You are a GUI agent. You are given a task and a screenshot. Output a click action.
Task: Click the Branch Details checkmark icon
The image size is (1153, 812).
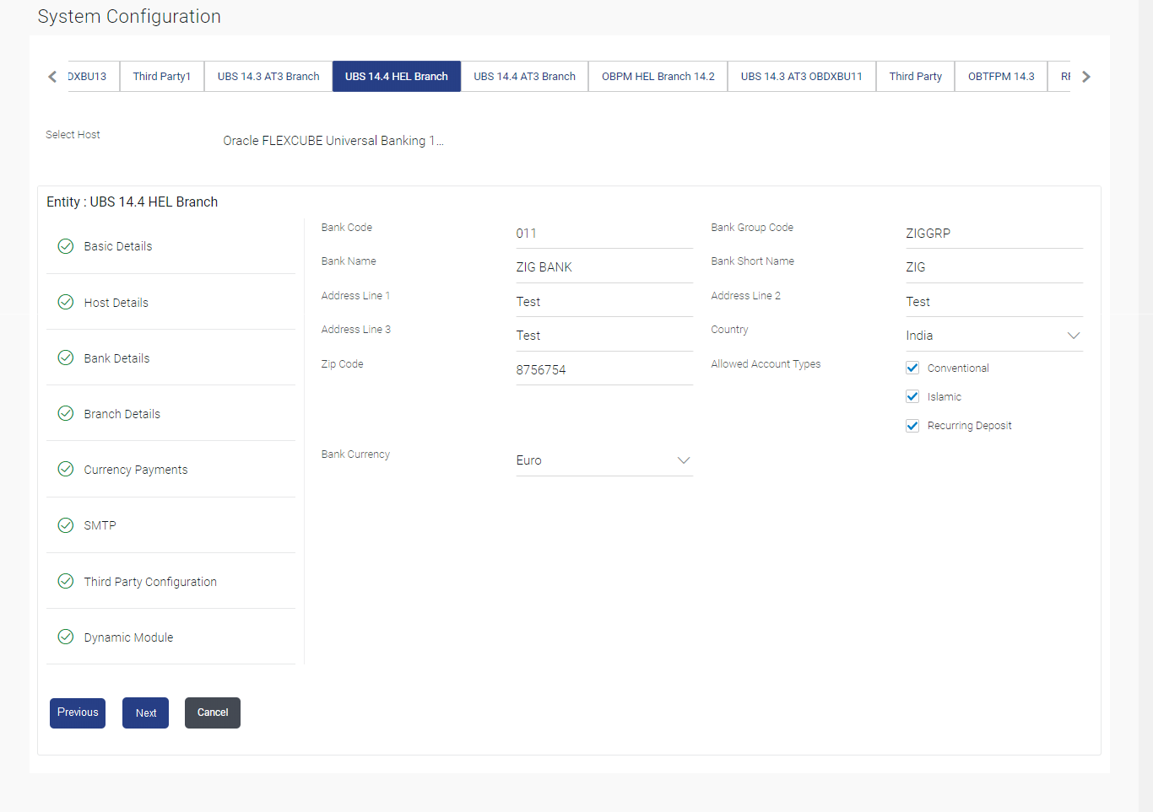tap(66, 413)
